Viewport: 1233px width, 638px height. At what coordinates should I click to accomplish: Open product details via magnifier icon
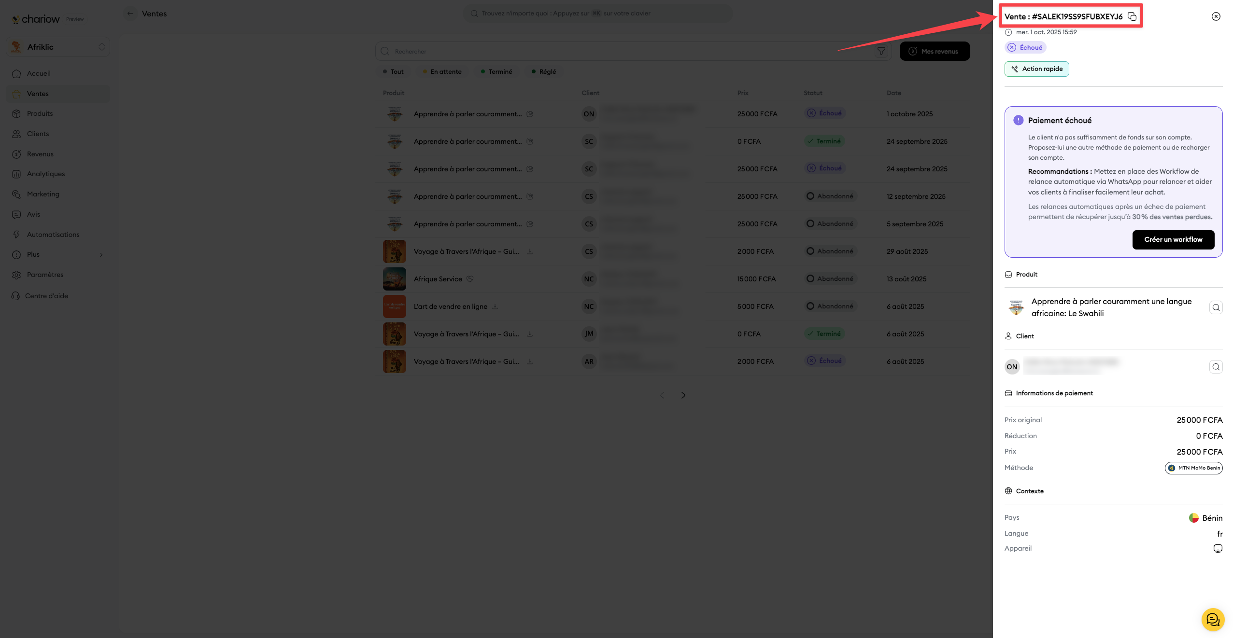(1216, 307)
